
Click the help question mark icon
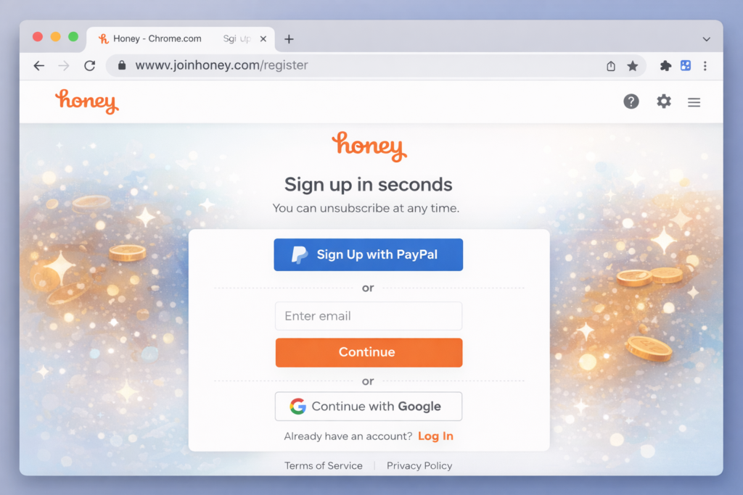coord(631,101)
